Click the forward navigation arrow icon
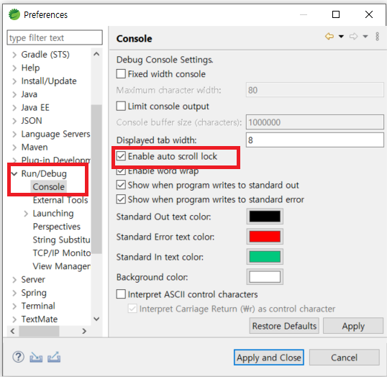The image size is (387, 377). click(x=353, y=37)
